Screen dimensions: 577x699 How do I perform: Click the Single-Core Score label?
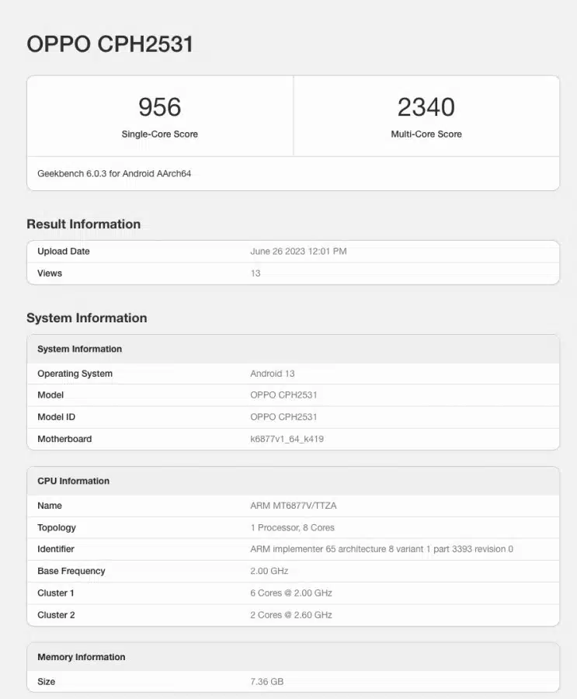tap(159, 134)
